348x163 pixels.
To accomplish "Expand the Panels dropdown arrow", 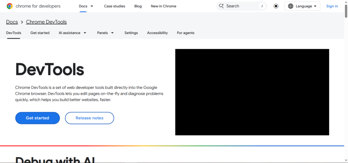I will tap(112, 33).
